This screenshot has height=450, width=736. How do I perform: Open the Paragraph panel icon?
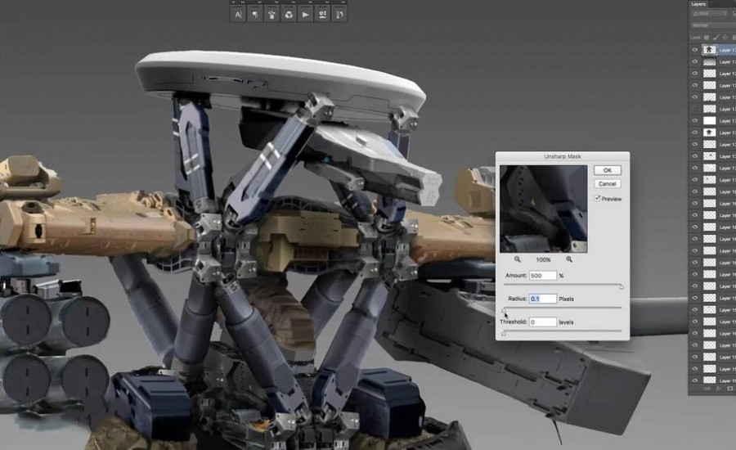click(255, 15)
